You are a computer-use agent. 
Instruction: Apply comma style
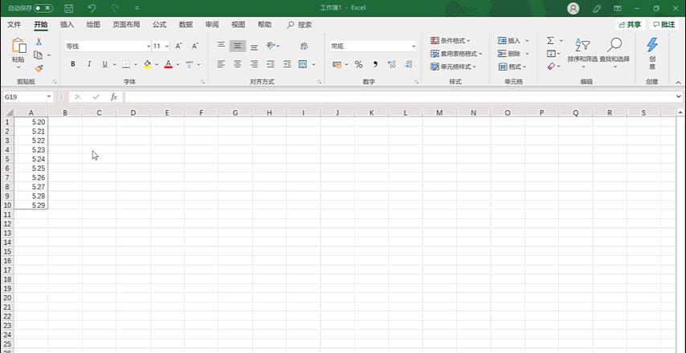coord(375,65)
